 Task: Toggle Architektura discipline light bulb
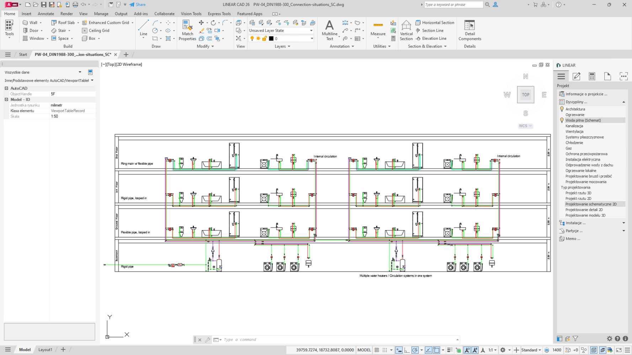[x=562, y=109]
